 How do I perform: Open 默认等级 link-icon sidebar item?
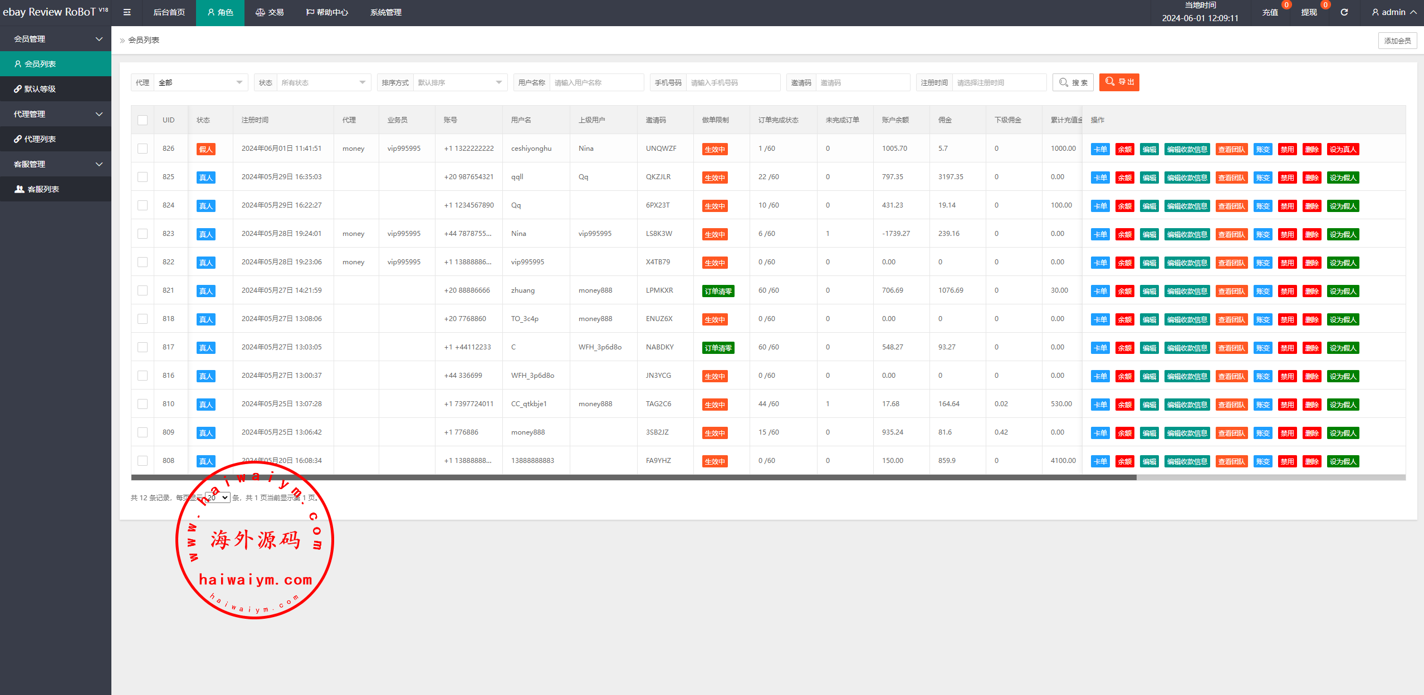click(39, 89)
